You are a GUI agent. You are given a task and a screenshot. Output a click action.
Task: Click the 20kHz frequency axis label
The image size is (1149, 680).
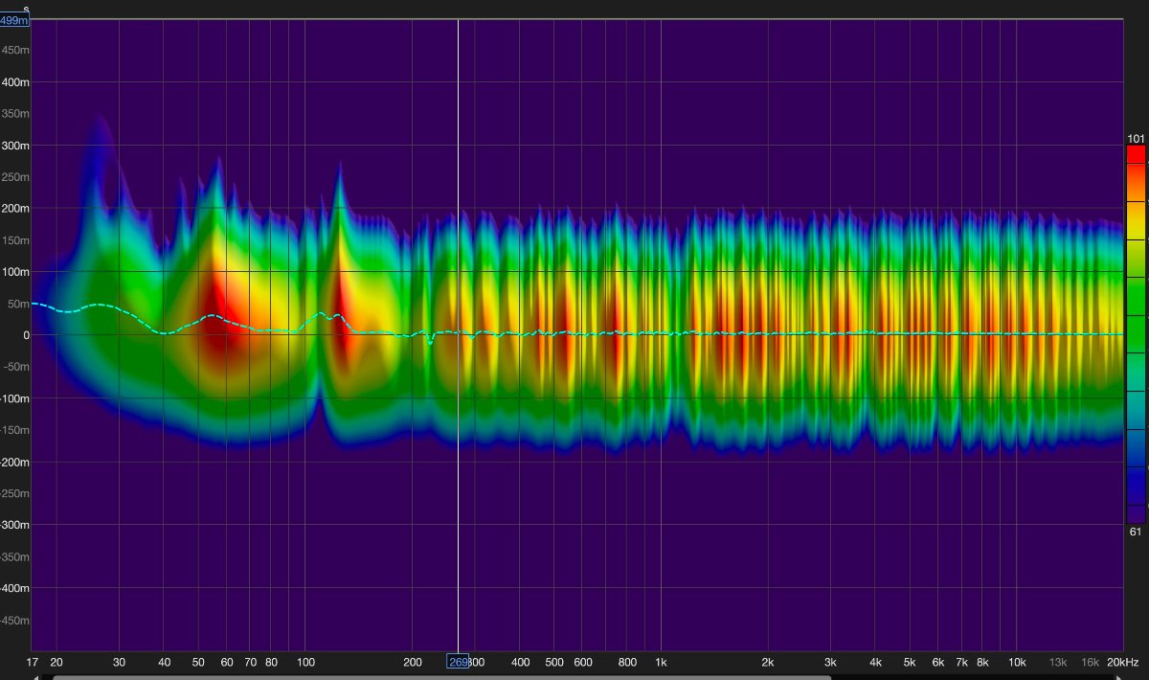tap(1121, 662)
